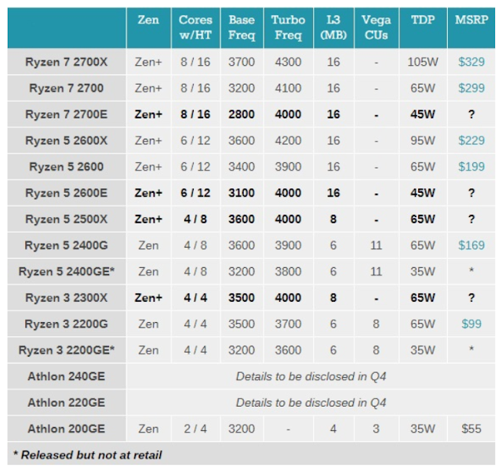Select the $199 price of Ryzen 5 2600
502x471 pixels.
click(x=471, y=167)
